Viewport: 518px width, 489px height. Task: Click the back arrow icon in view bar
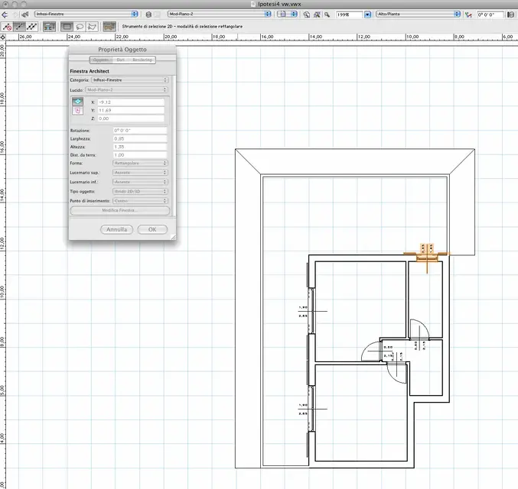click(6, 14)
